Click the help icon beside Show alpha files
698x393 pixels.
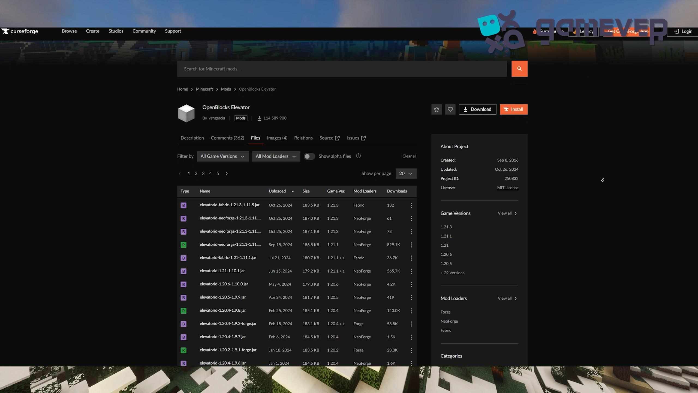pyautogui.click(x=358, y=156)
